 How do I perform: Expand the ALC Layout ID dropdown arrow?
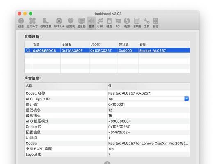186,99
